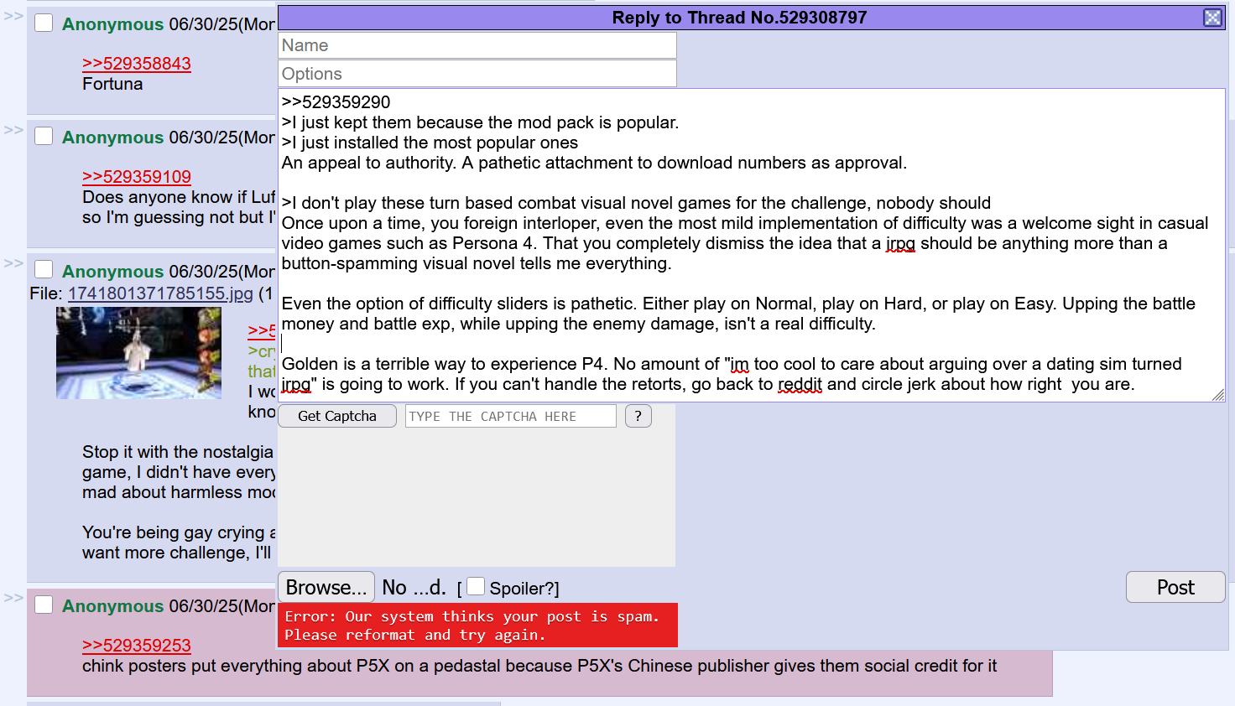This screenshot has height=706, width=1235.
Task: Click the spam error message banner
Action: [x=477, y=626]
